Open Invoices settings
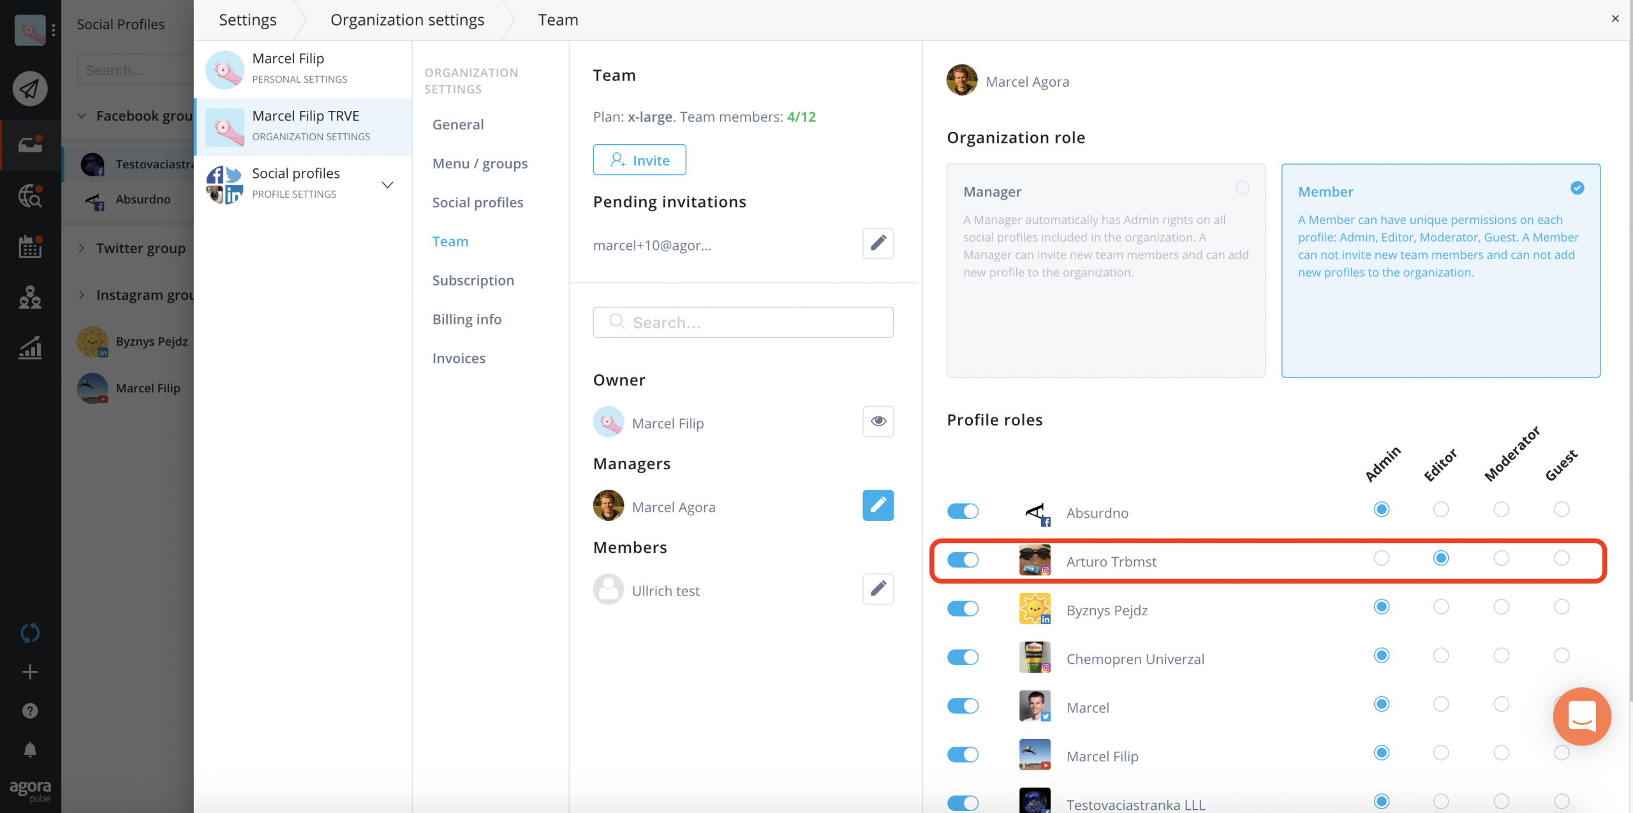The width and height of the screenshot is (1633, 813). point(459,358)
